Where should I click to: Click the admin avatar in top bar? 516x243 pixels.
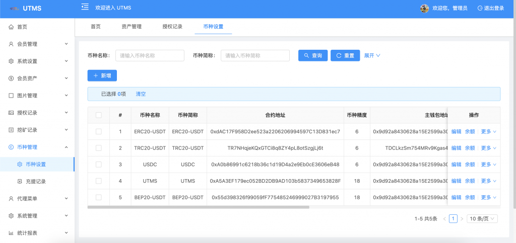(x=424, y=8)
